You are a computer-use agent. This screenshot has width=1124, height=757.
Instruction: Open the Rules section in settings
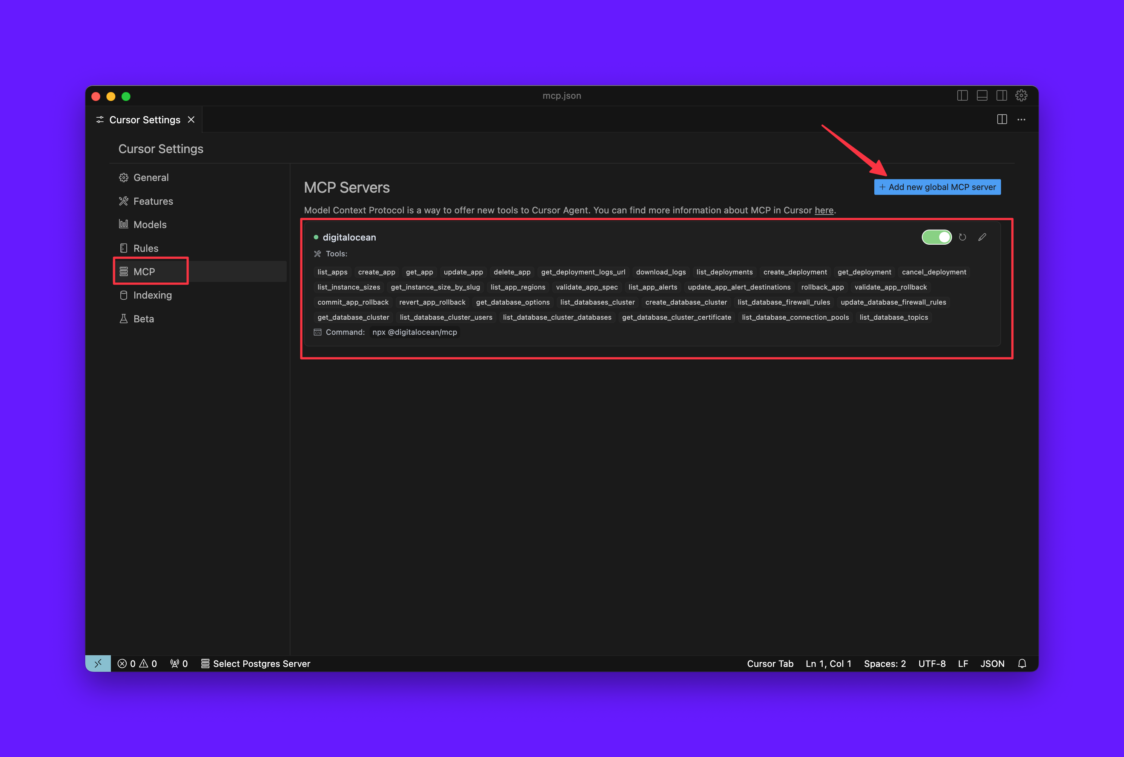point(145,248)
